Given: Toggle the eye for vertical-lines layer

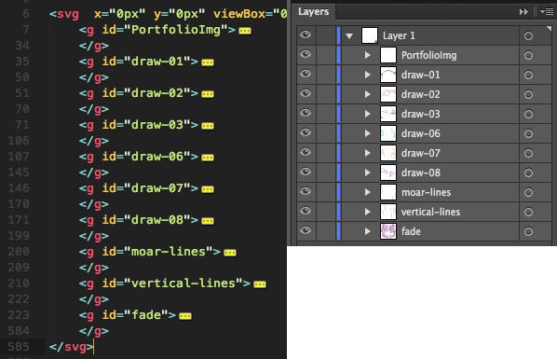Looking at the screenshot, I should pos(306,211).
